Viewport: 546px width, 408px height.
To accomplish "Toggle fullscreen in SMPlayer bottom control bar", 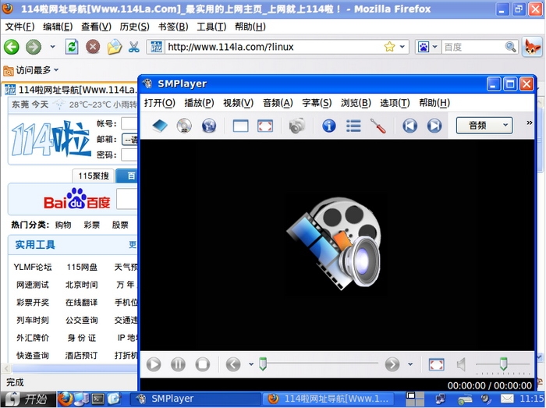I will point(436,364).
